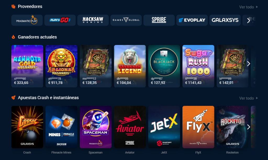This screenshot has width=268, height=160.
Task: Choose the Evoplay provider logo
Action: pyautogui.click(x=192, y=20)
